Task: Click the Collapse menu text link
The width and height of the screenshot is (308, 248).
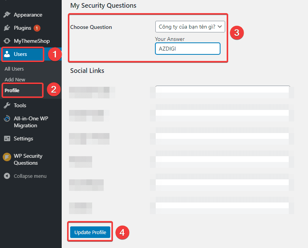Action: pyautogui.click(x=30, y=176)
